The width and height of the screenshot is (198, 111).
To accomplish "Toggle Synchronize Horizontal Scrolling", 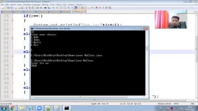I will tap(65, 8).
